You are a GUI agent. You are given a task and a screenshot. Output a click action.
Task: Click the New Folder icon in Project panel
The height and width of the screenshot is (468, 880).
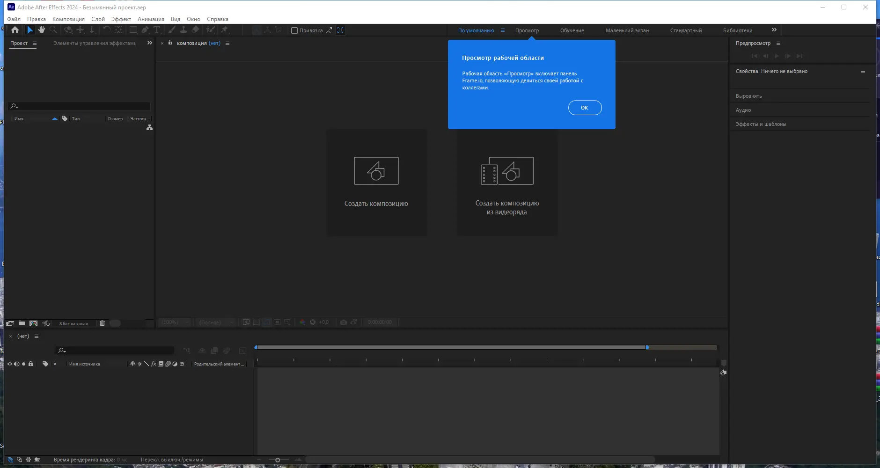coord(22,323)
